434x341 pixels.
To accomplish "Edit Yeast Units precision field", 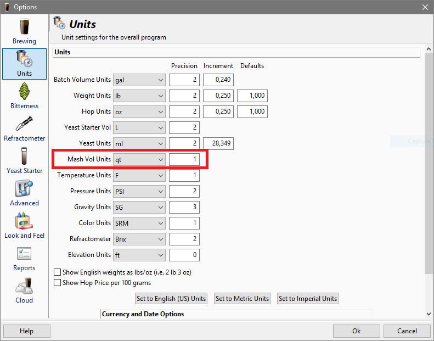I will tap(184, 143).
